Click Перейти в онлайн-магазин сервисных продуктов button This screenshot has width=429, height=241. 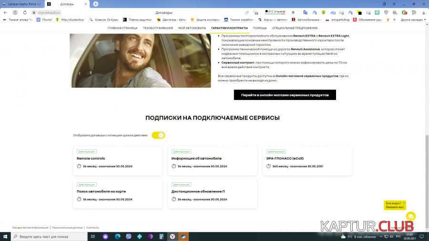285,95
